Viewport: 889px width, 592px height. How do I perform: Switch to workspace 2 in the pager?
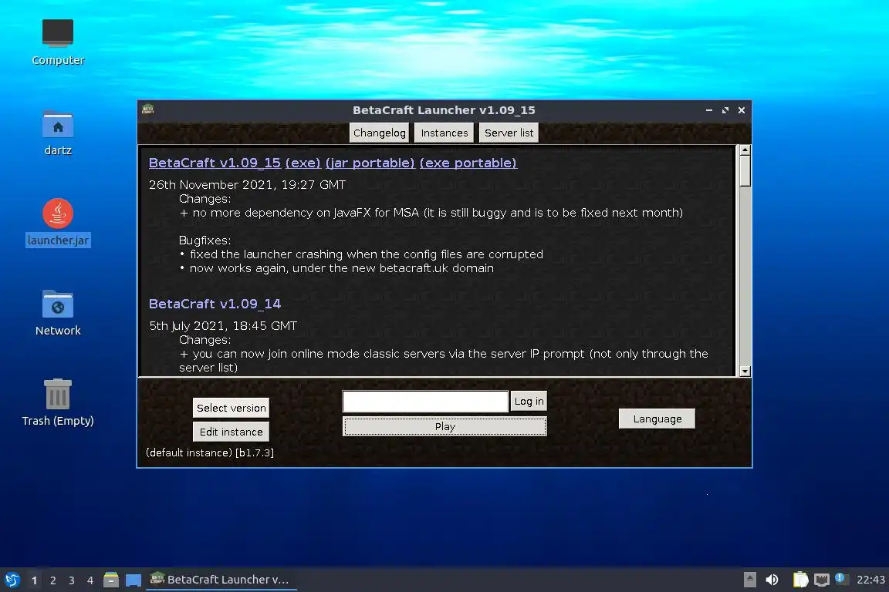(52, 580)
